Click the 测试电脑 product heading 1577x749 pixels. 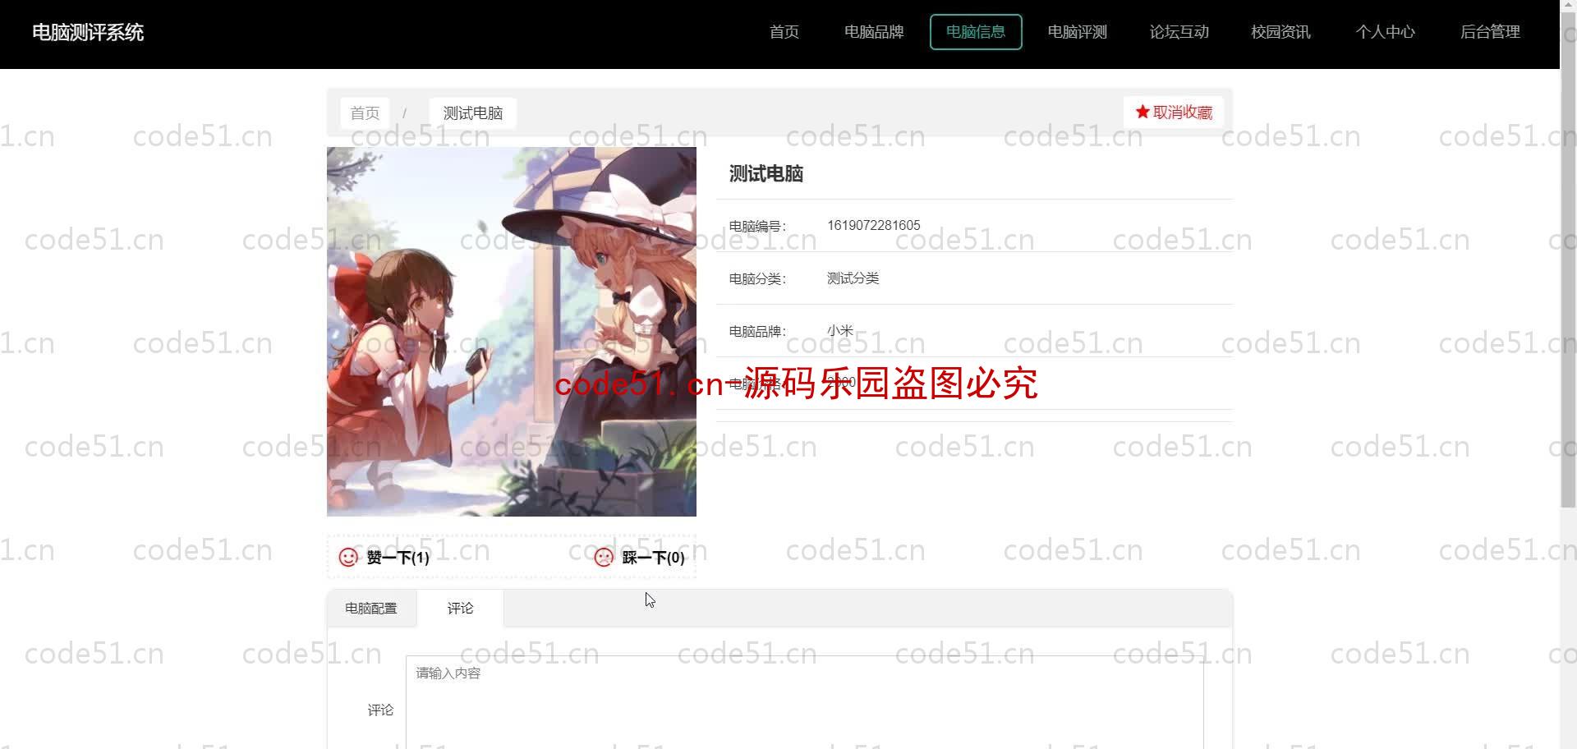[766, 174]
